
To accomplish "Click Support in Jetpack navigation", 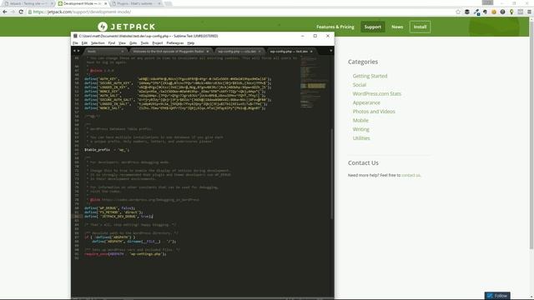I will 373,27.
